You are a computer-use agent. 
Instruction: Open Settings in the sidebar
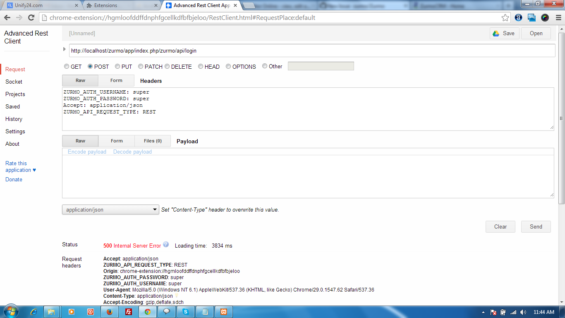pyautogui.click(x=15, y=131)
